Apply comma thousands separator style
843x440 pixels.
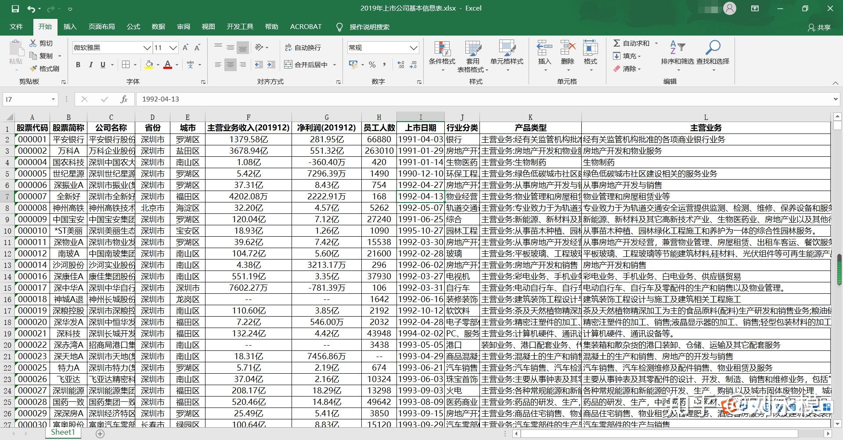pyautogui.click(x=385, y=65)
